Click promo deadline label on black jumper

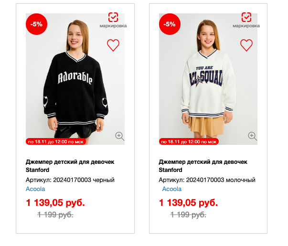(56, 142)
